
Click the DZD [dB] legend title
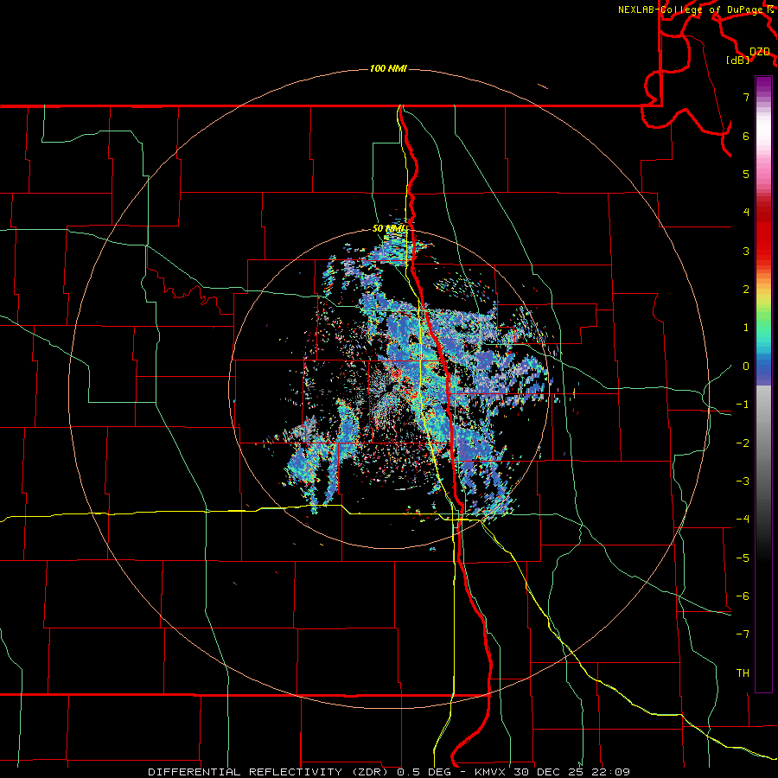749,55
